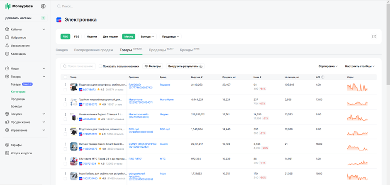The image size is (390, 185).
Task: Expand the Закупки sidebar section
Action: pyautogui.click(x=44, y=114)
